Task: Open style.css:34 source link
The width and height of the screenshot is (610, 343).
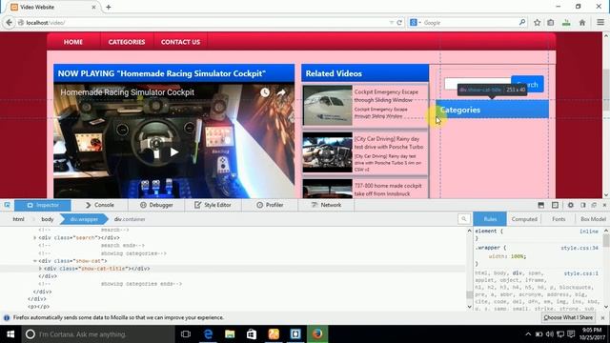Action: [579, 248]
